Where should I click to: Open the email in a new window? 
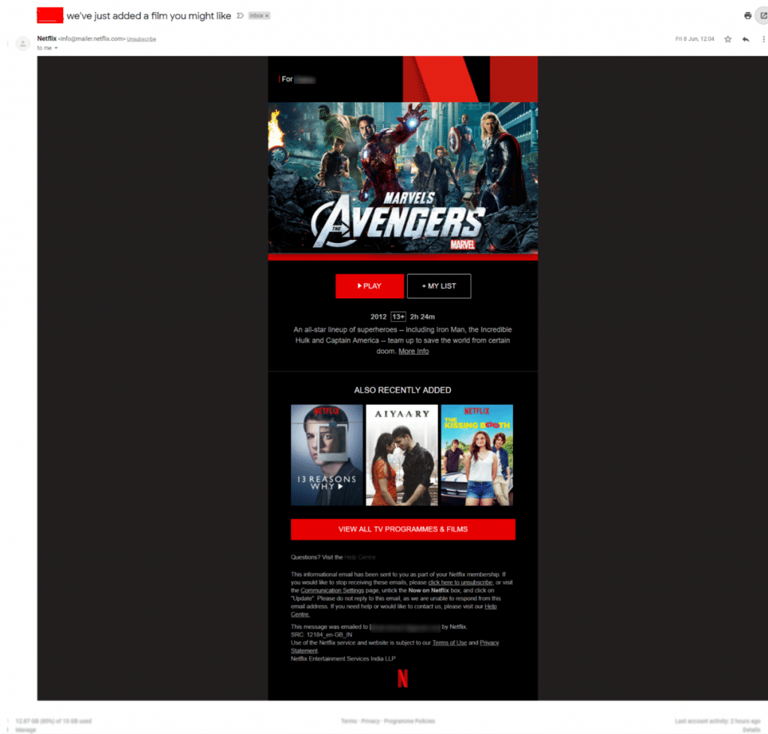(763, 16)
